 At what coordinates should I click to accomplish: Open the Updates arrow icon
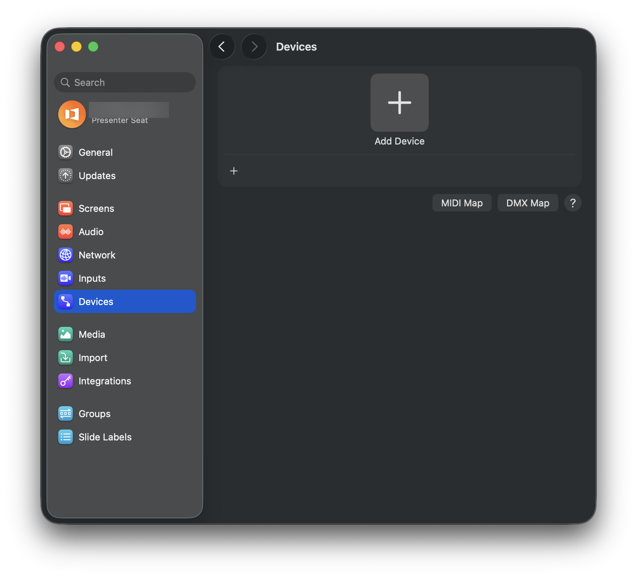point(66,175)
